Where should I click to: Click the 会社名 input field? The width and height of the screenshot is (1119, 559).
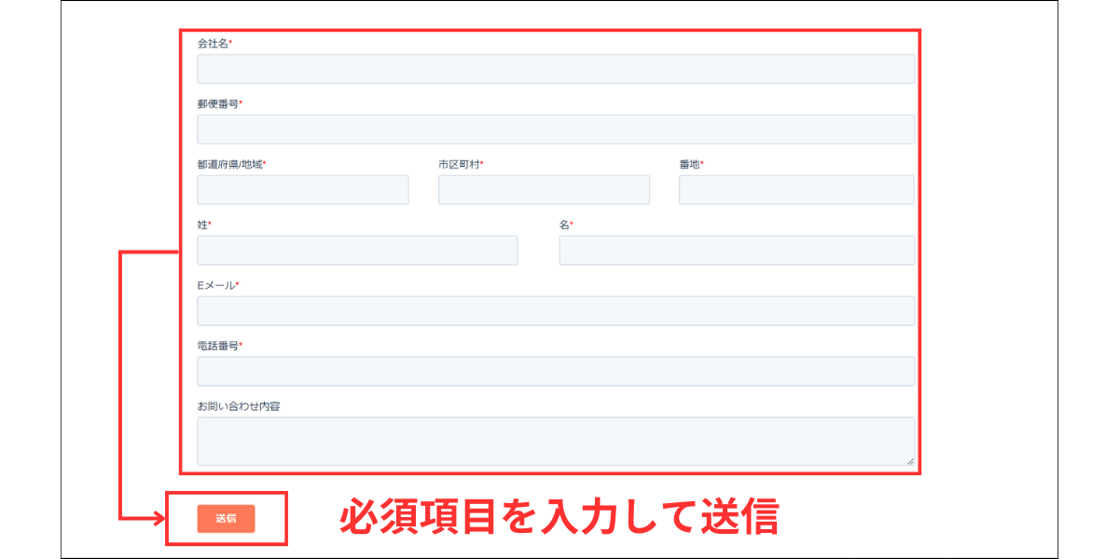tap(556, 69)
